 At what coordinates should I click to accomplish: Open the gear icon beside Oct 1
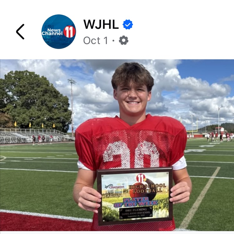point(124,40)
